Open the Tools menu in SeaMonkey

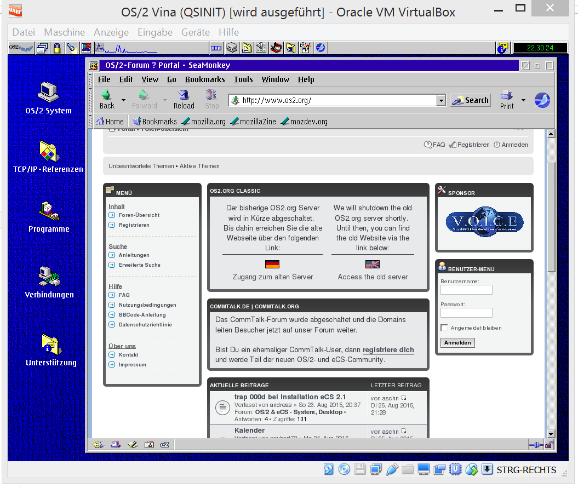(243, 79)
